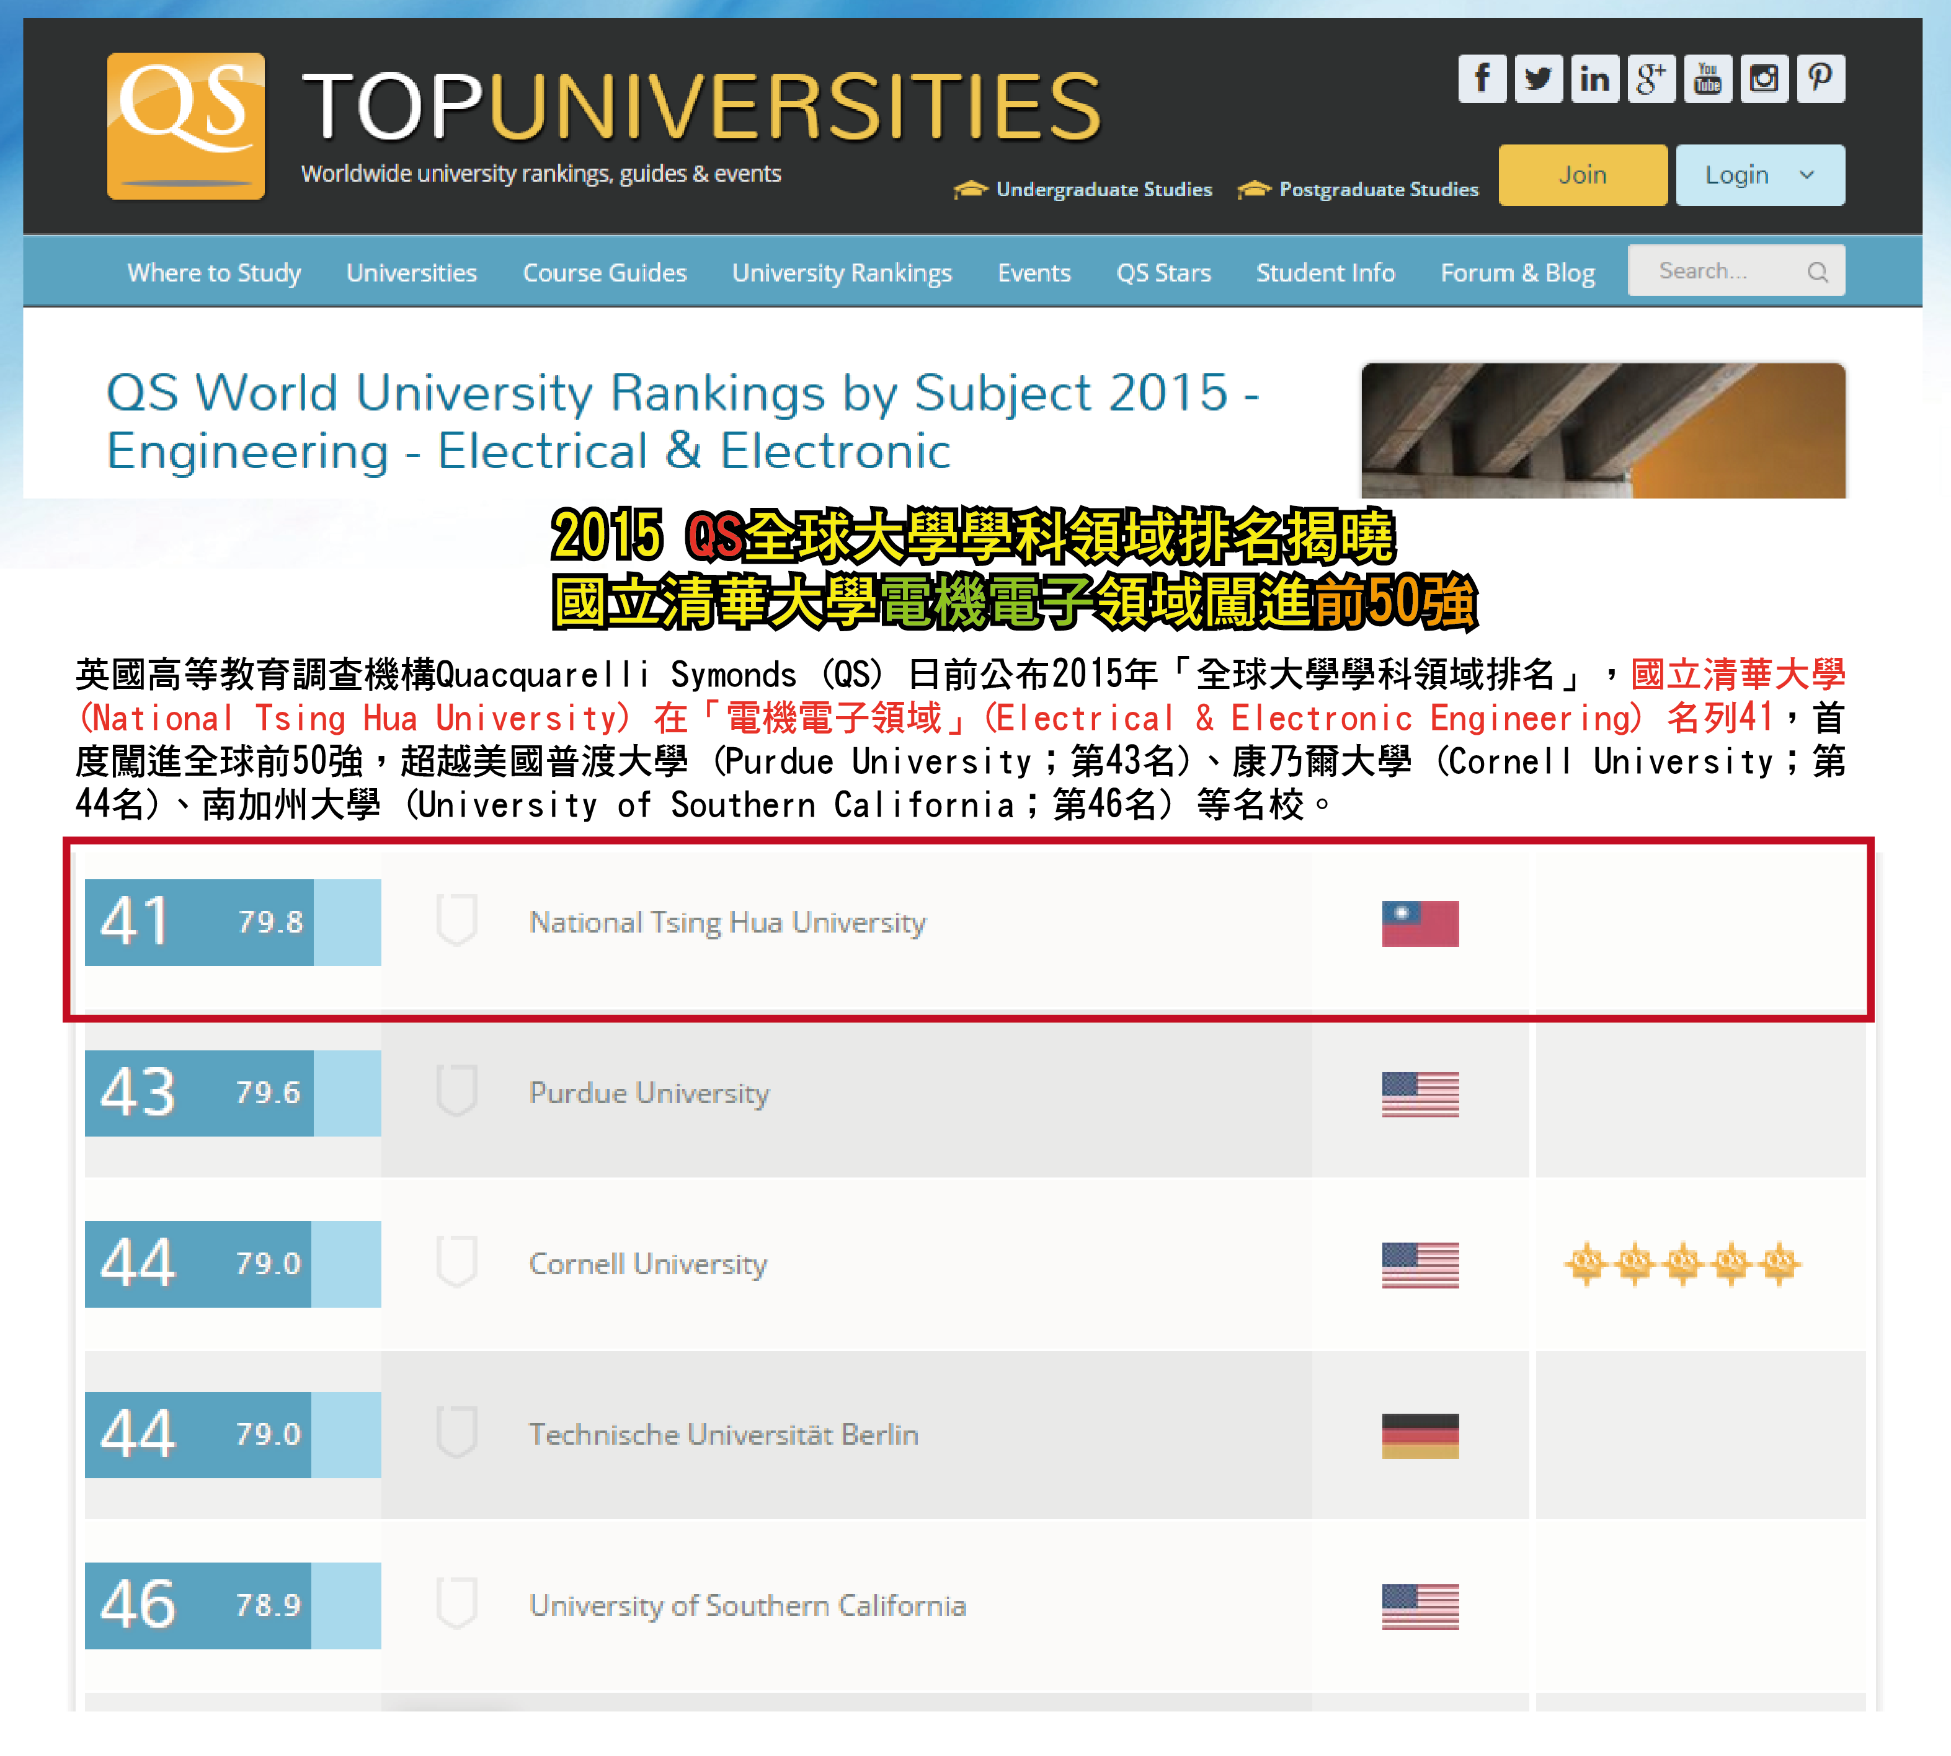Click the Login button label
Screen dimensions: 1951x1756
[1737, 175]
